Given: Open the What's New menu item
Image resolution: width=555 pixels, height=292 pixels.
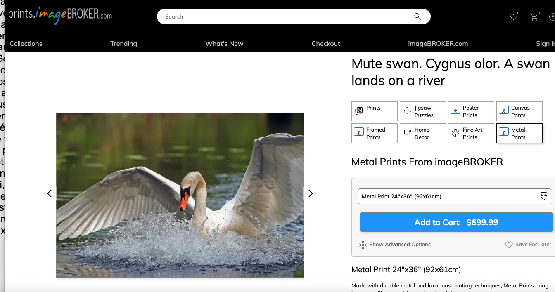Looking at the screenshot, I should [x=224, y=44].
